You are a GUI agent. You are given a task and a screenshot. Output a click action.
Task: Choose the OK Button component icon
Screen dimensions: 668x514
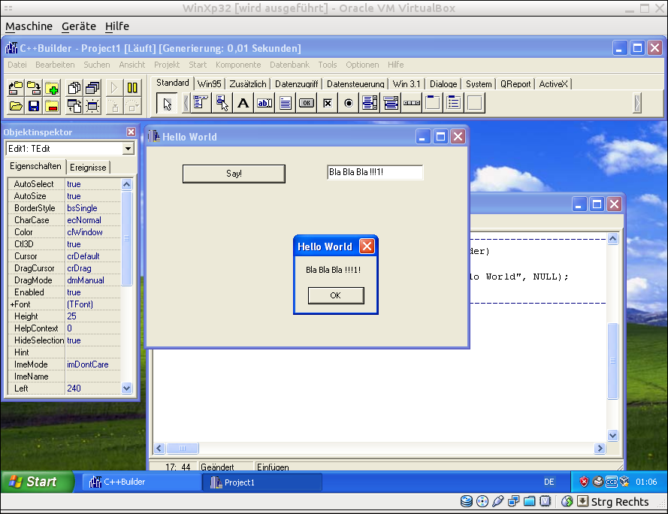click(x=307, y=103)
